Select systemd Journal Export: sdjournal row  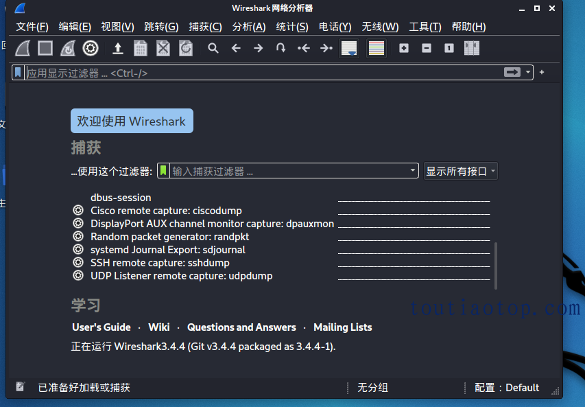[x=282, y=250]
